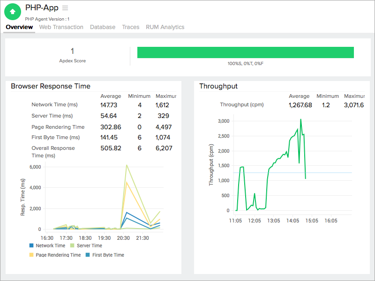Toggle Network Time legend series
Image resolution: width=375 pixels, height=281 pixels.
[50, 245]
